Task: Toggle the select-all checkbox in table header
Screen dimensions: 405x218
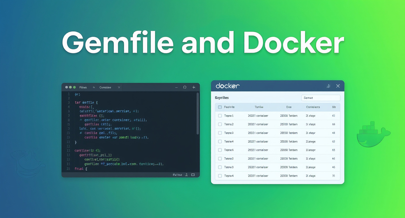Action: point(220,107)
